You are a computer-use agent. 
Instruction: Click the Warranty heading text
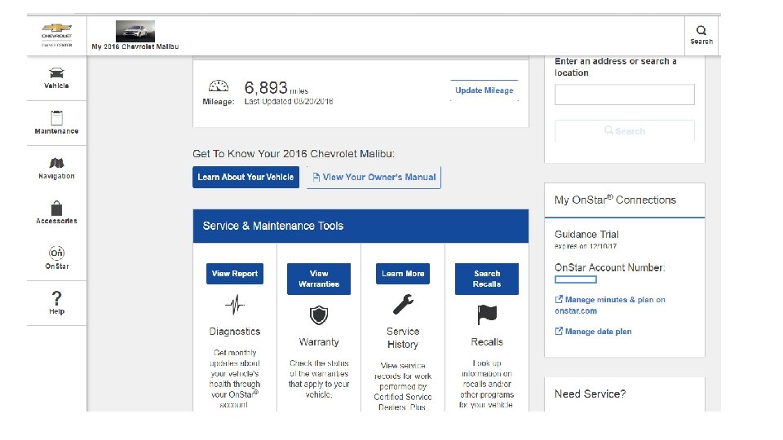[319, 342]
